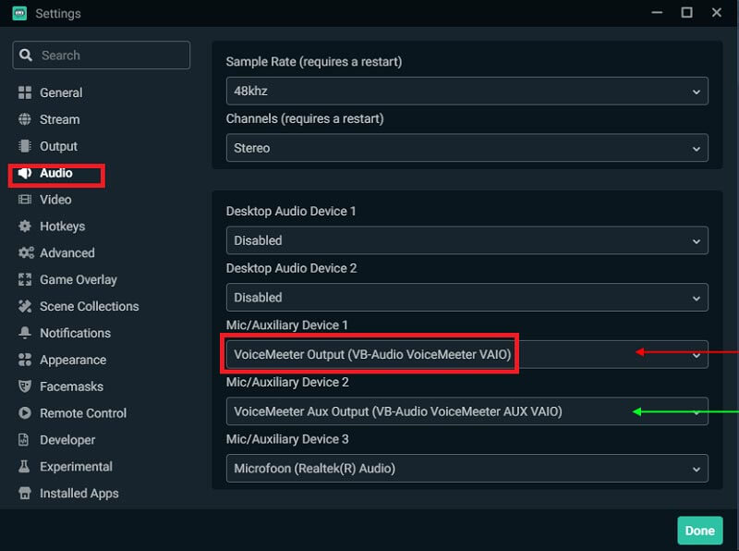Click the film icon beside Video
Viewport: 739px width, 551px height.
[x=25, y=200]
